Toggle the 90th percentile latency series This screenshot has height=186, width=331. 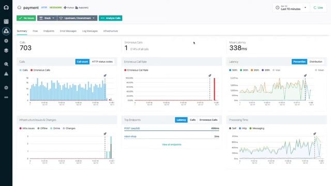click(244, 70)
